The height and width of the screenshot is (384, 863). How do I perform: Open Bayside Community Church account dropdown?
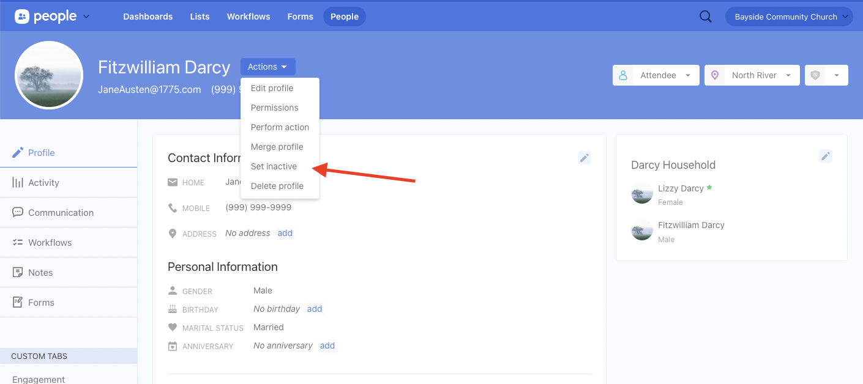788,17
